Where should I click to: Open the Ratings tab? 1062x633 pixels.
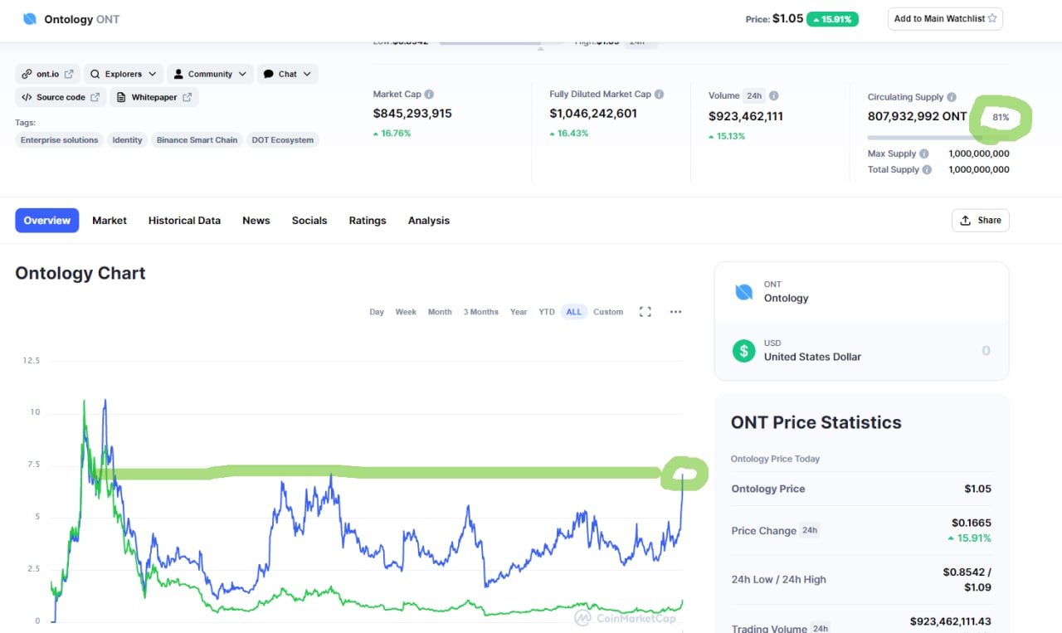[x=368, y=221]
